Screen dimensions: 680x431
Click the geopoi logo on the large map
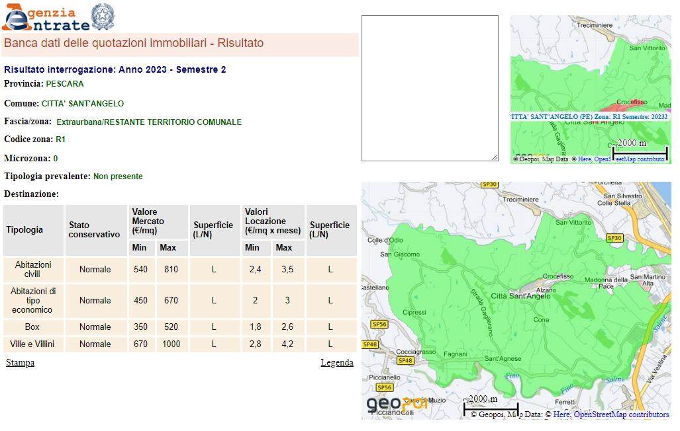click(396, 403)
